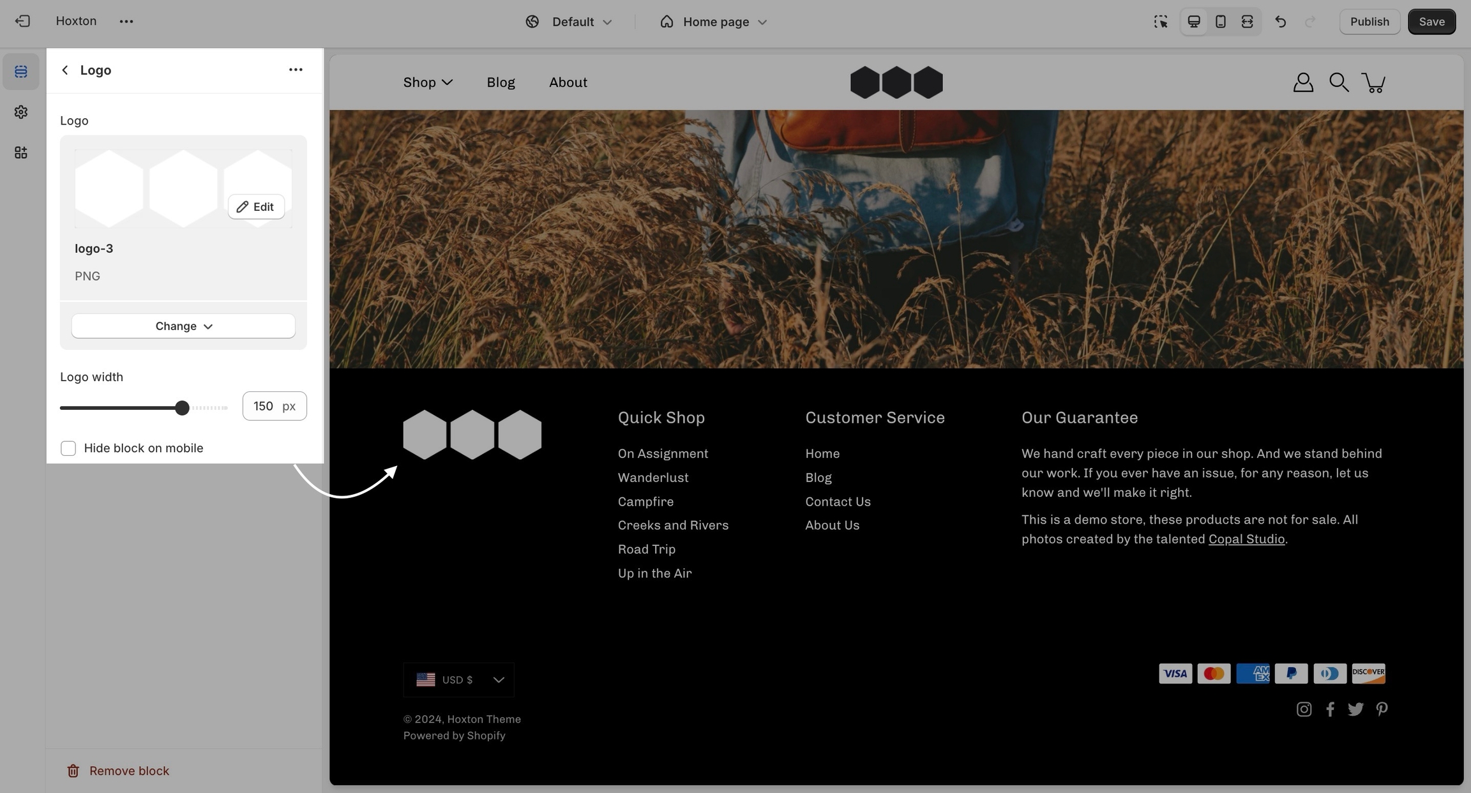
Task: Click the cart icon in preview header
Action: tap(1373, 82)
